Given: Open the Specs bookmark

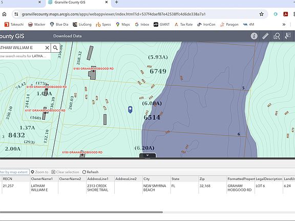Looking at the screenshot, I should 103,25.
